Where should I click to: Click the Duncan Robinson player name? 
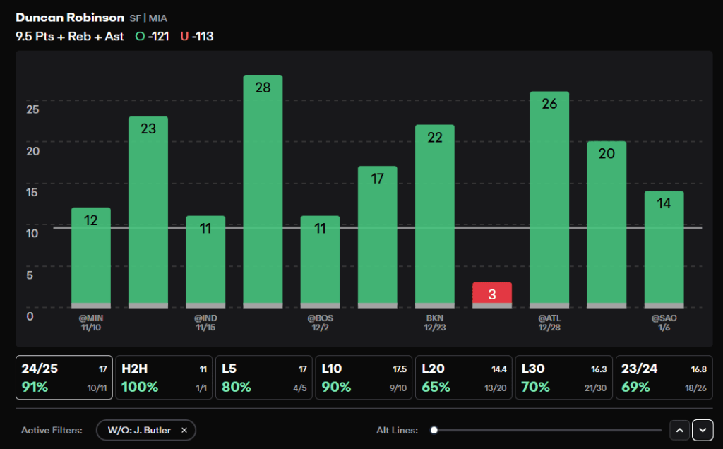click(x=70, y=18)
